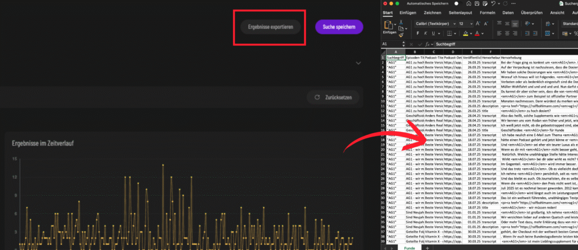Viewport: 578px width, 250px height.
Task: Click the Ergebnisse exportieren button
Action: 270,27
